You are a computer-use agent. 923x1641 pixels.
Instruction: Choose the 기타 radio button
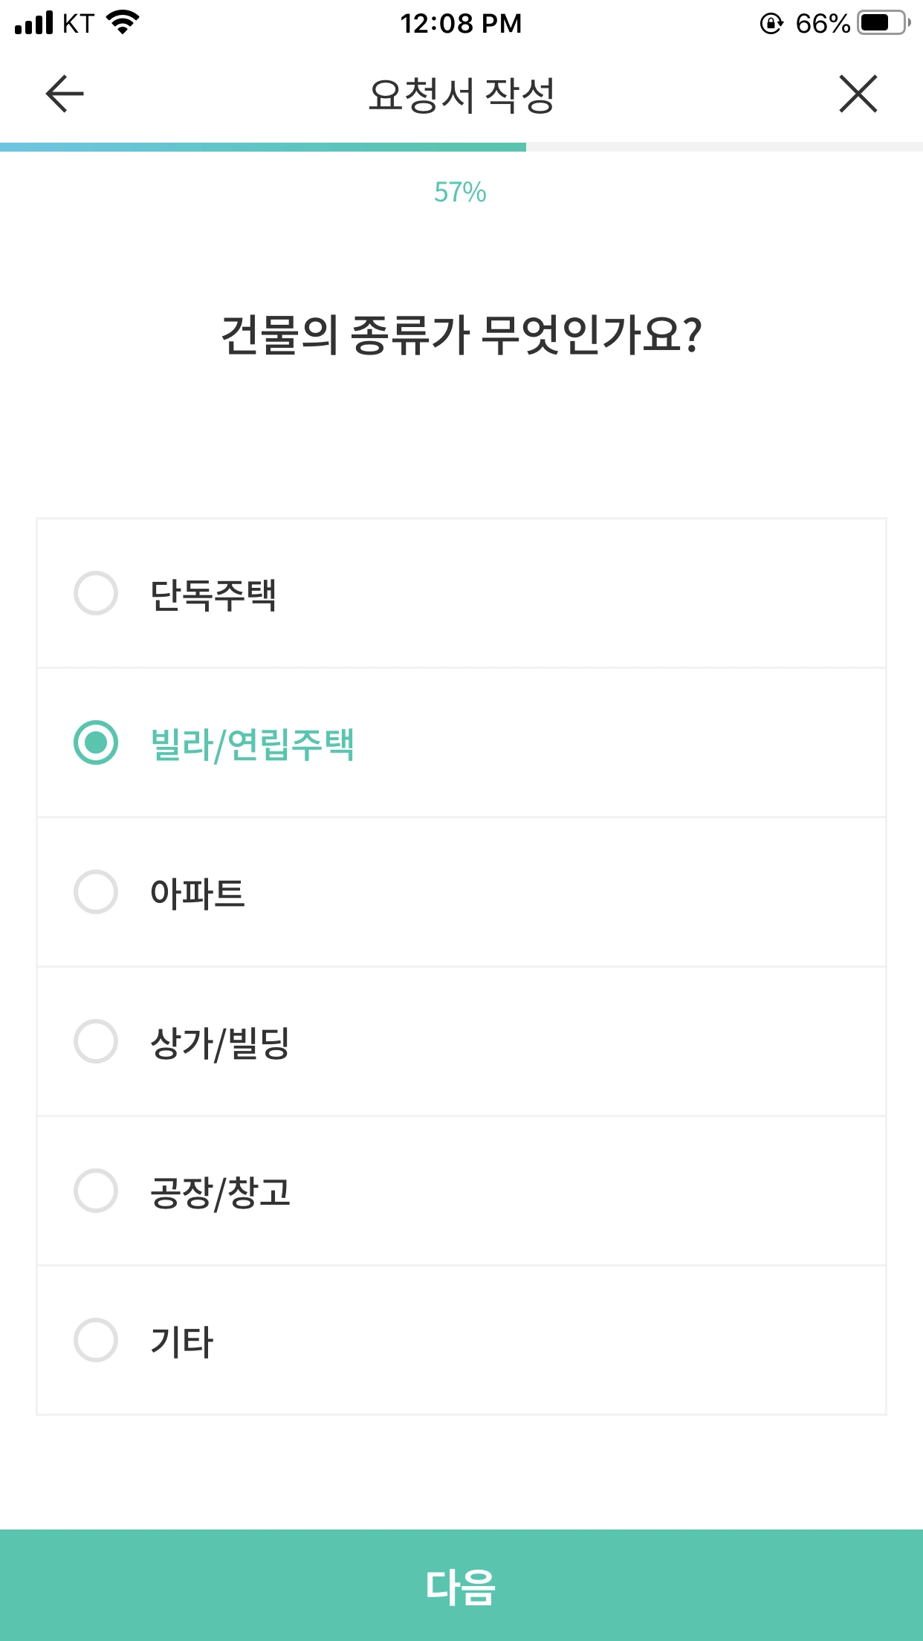pos(96,1340)
